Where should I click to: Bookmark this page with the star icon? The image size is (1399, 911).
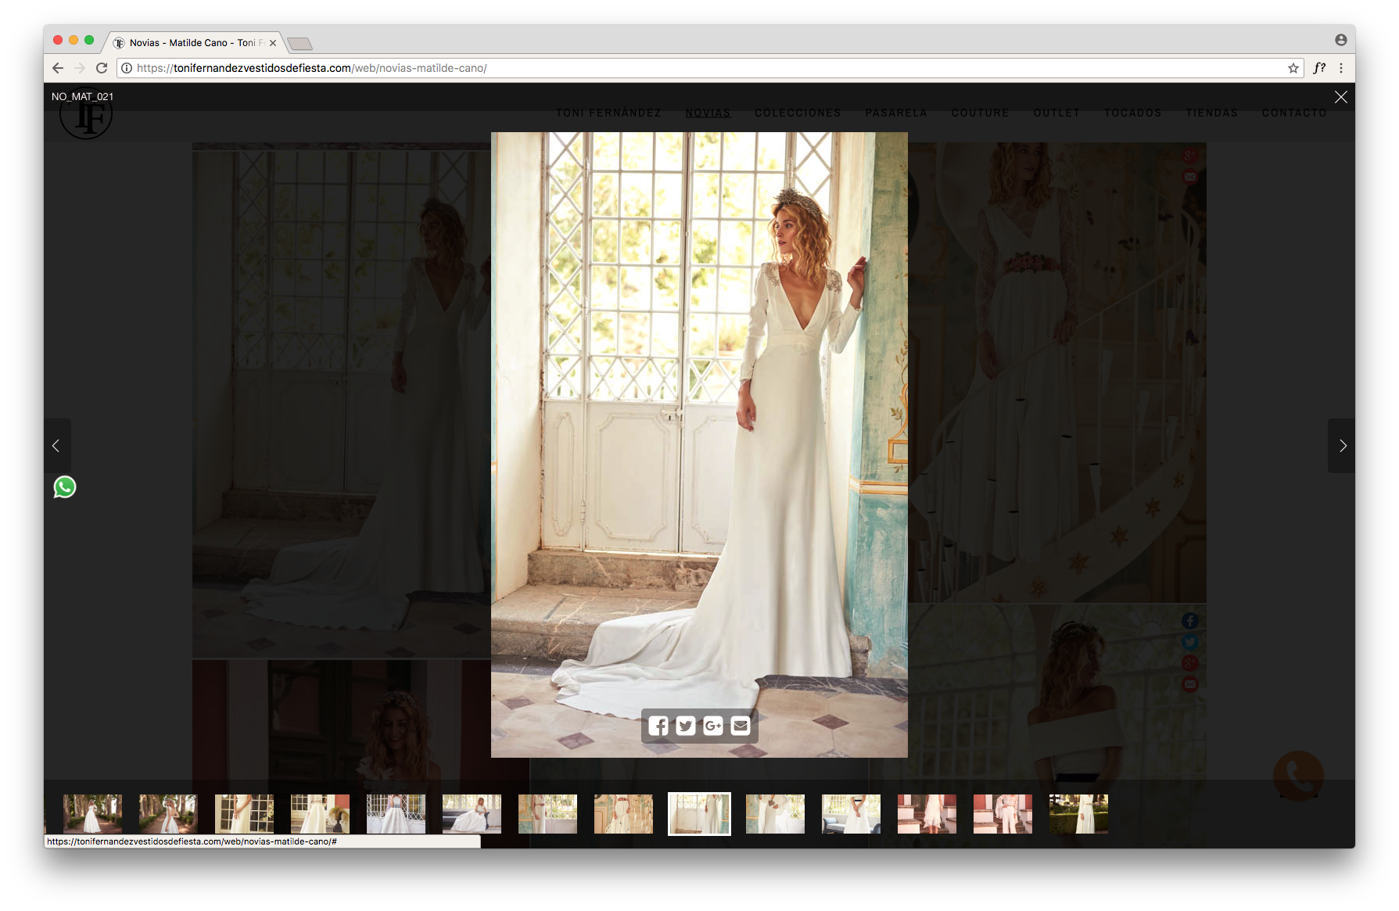[1293, 68]
